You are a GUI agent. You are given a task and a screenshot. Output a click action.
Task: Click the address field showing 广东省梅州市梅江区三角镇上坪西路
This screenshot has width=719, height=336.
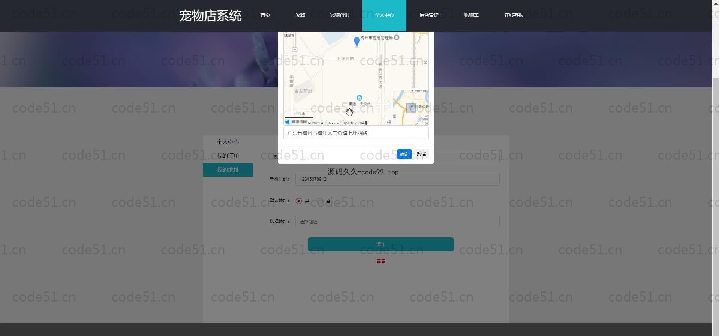356,133
